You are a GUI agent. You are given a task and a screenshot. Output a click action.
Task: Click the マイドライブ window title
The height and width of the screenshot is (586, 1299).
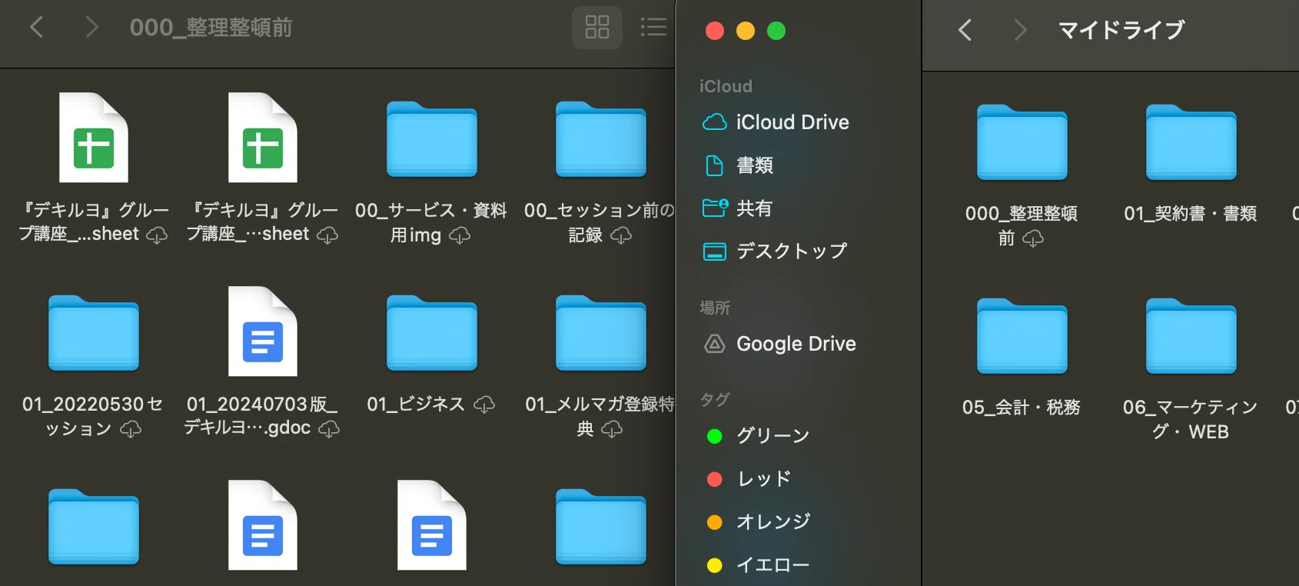tap(1121, 30)
